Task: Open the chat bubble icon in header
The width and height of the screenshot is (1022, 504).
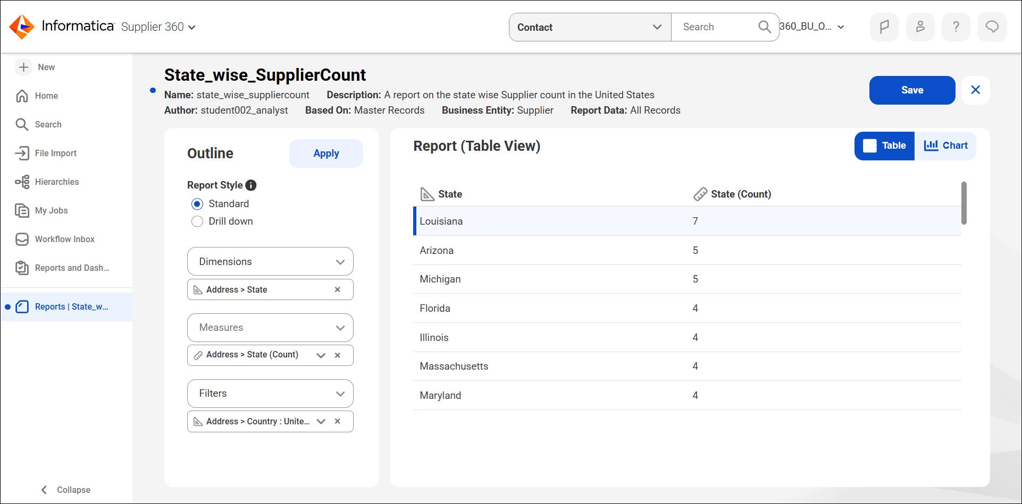Action: pos(992,27)
